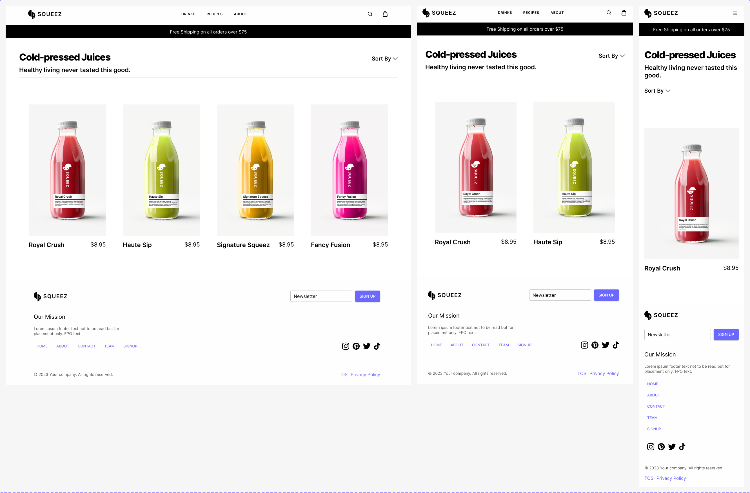
Task: Click the search icon in the tablet header
Action: click(x=609, y=12)
